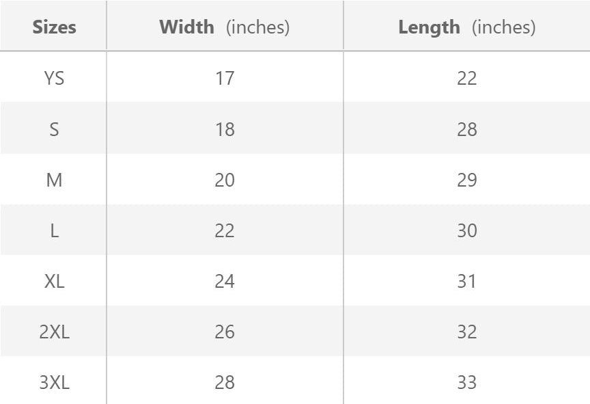Click length value 29 in M row
This screenshot has height=404, width=590.
click(x=466, y=180)
